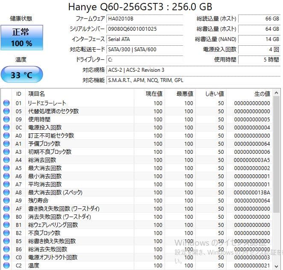Viewport: 283px width, 270px height.
Task: Click the total host reads value 66 GB
Action: (x=259, y=19)
